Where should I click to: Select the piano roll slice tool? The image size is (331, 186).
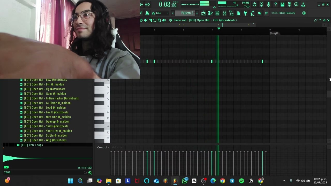[150, 20]
